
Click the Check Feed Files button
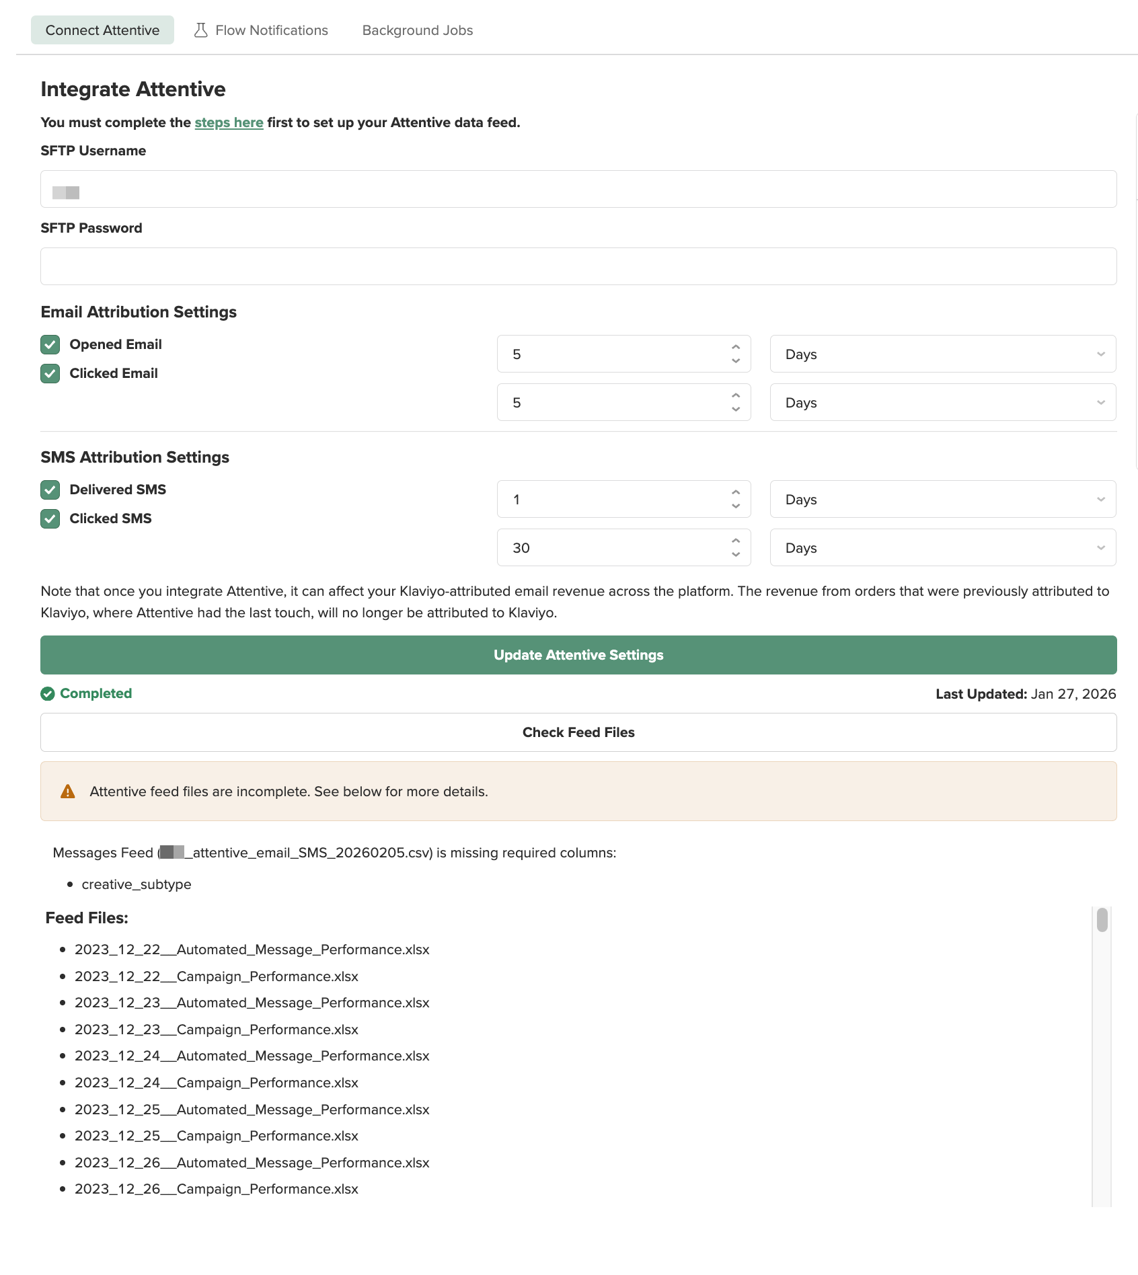[578, 732]
